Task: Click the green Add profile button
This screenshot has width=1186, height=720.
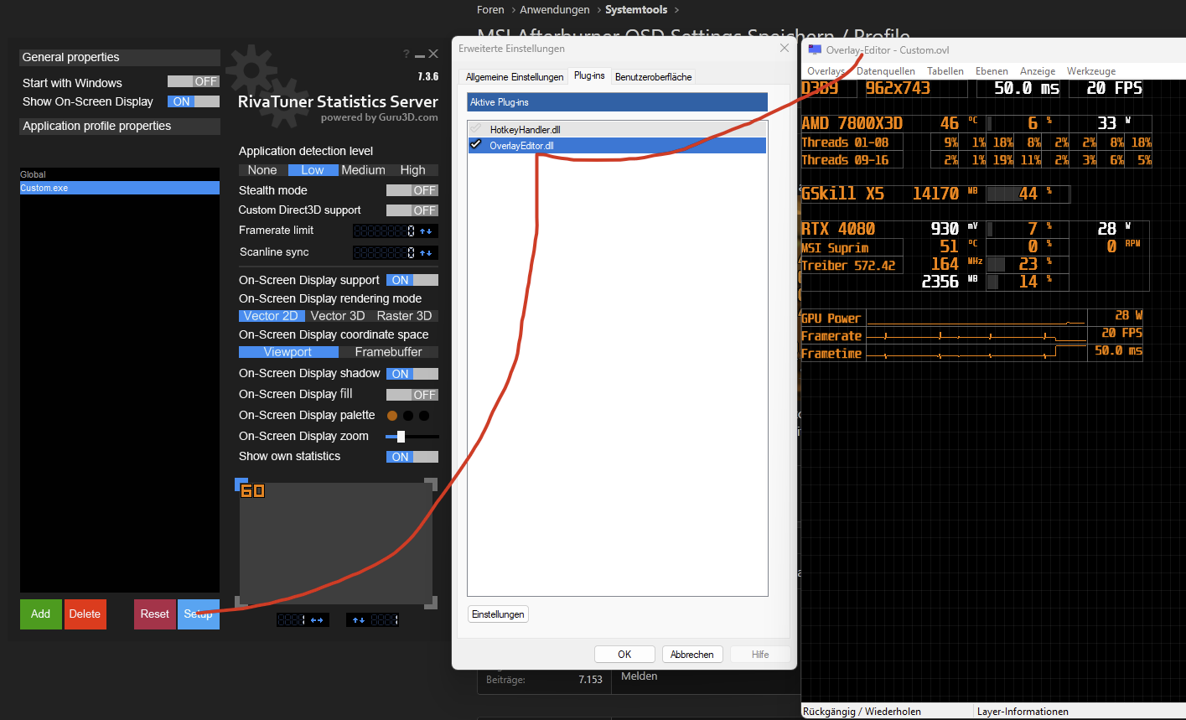Action: coord(41,614)
